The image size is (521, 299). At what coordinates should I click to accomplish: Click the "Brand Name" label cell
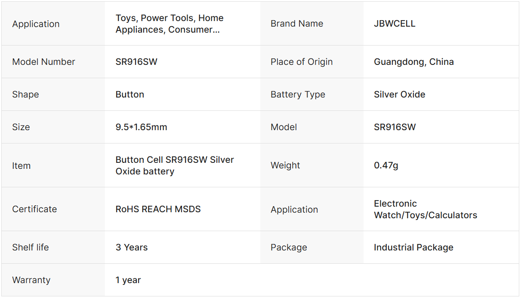point(296,24)
